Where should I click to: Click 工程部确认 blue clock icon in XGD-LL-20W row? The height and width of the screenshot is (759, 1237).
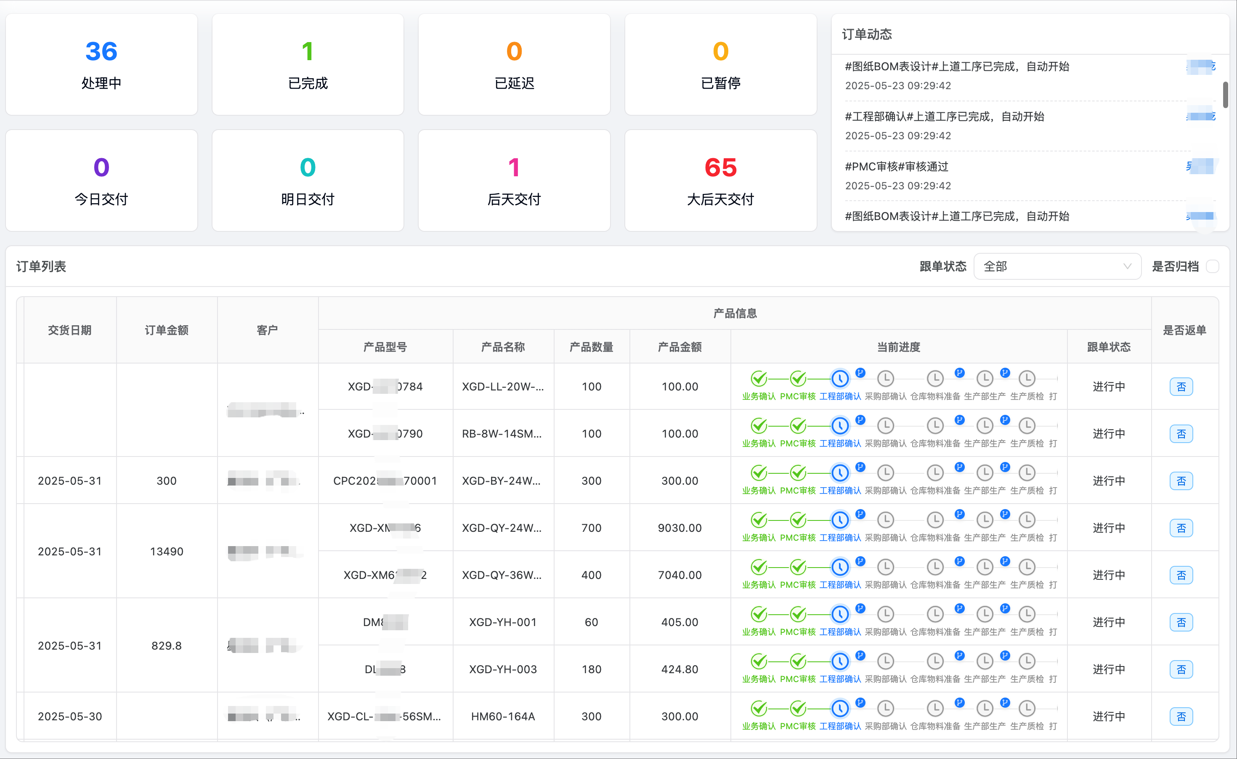click(840, 379)
